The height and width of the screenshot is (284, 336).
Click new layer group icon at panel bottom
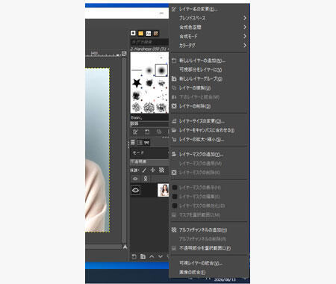pos(143,256)
